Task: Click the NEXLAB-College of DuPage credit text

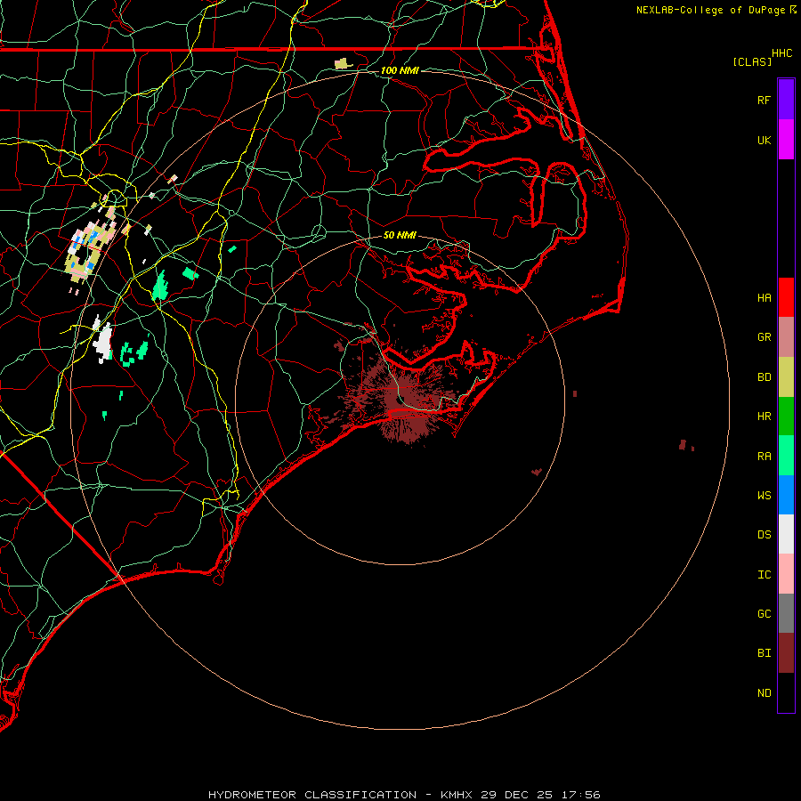Action: pos(716,10)
